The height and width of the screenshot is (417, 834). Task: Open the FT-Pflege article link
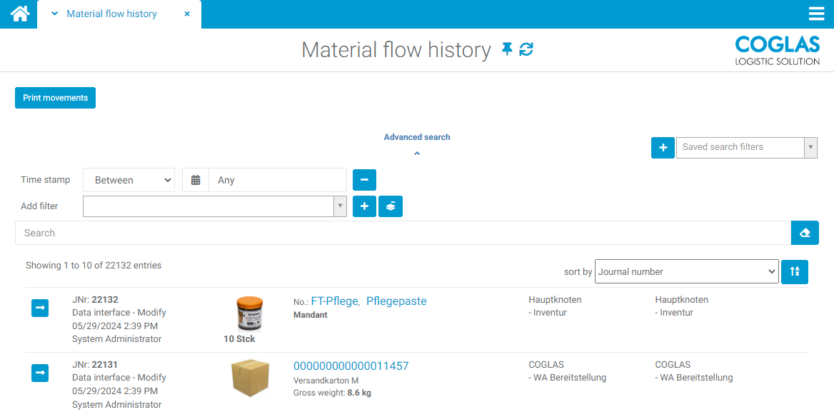(x=334, y=301)
